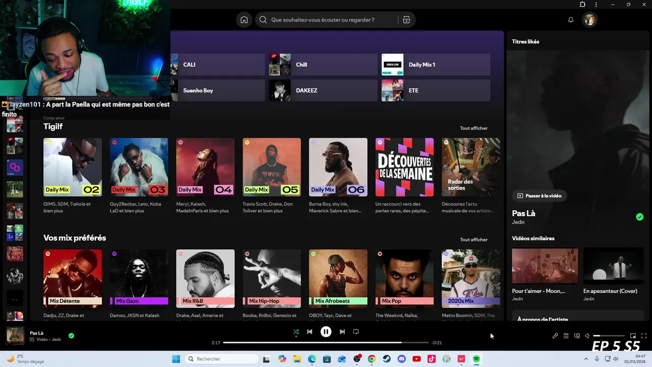Open the 2020s Mix card
The image size is (652, 367).
[x=471, y=278]
